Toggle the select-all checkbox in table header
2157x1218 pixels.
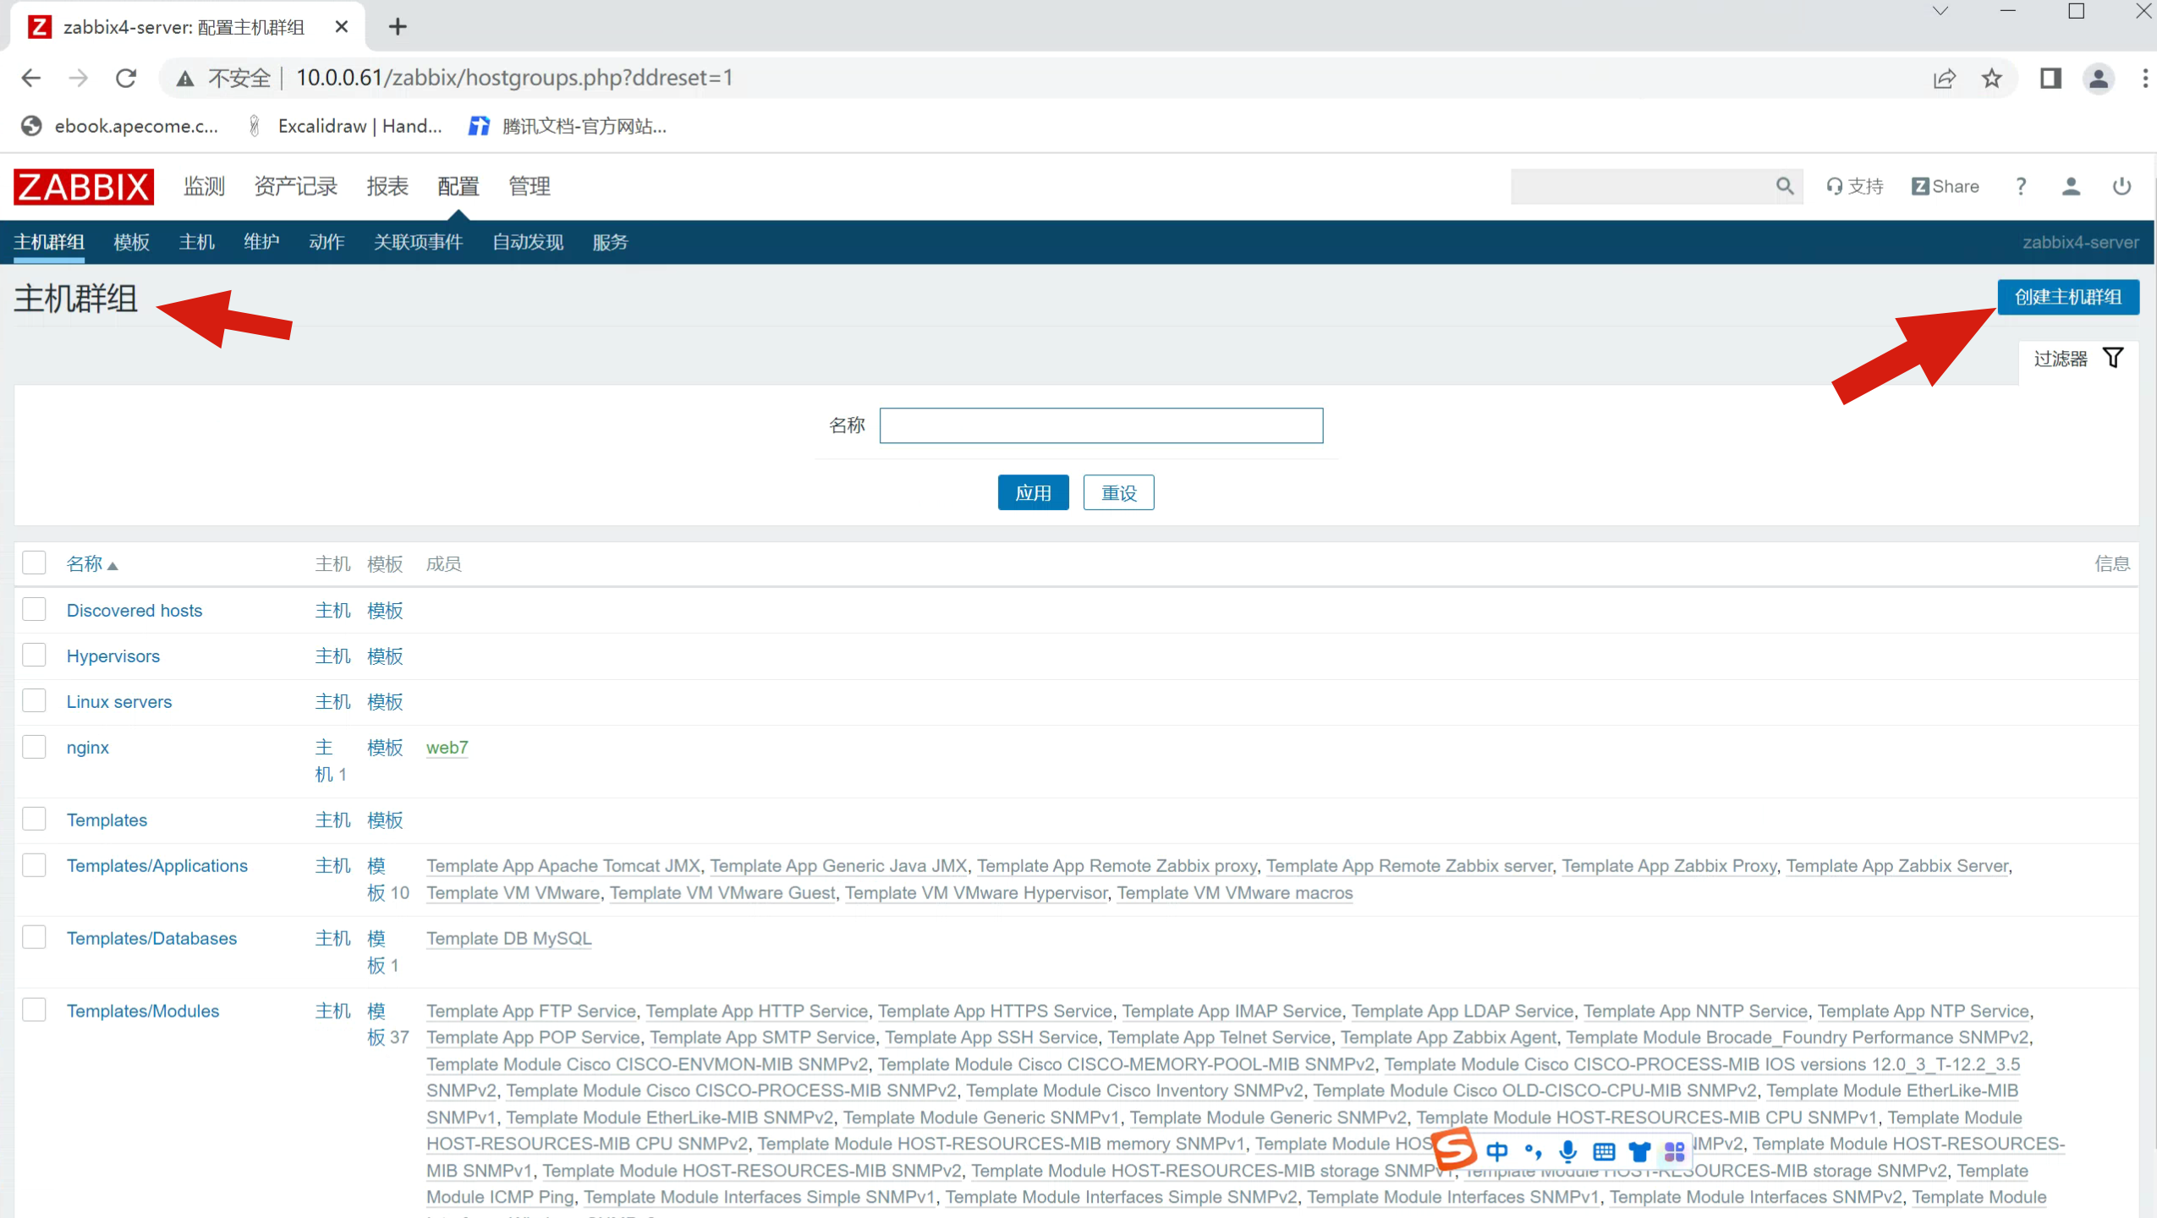[35, 563]
